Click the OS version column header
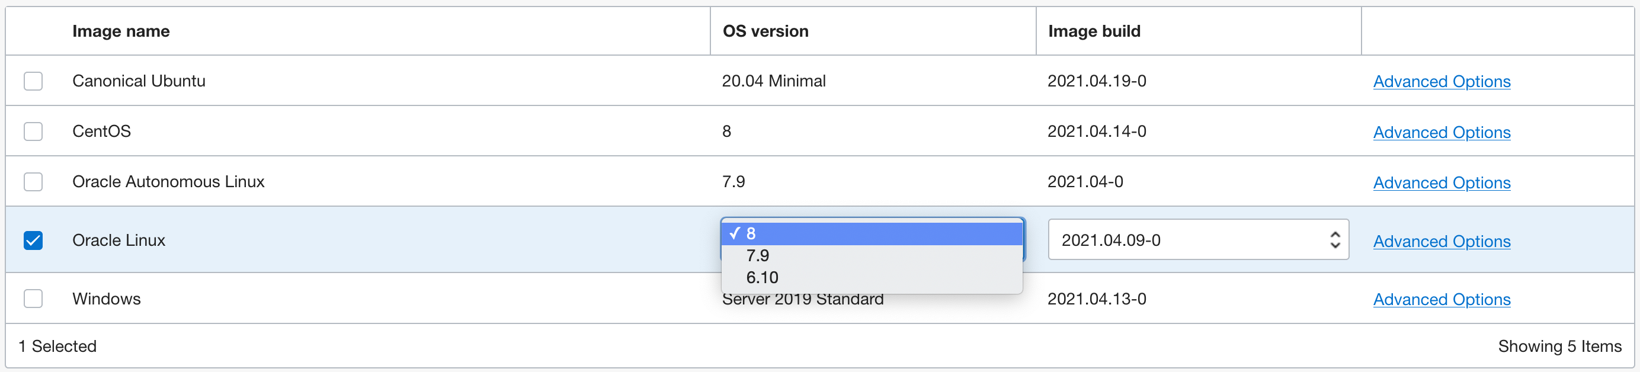 (x=765, y=31)
